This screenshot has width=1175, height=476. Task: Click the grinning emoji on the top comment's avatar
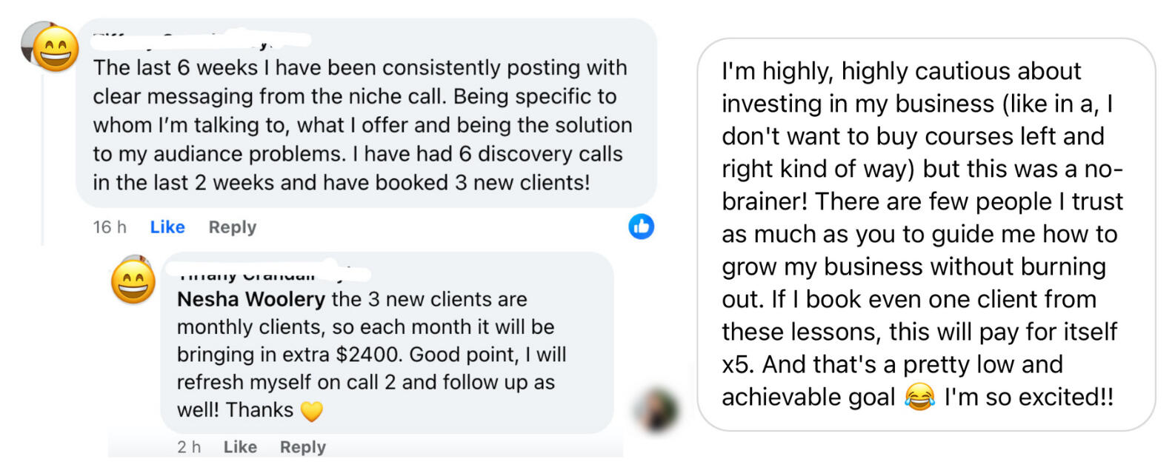pos(56,49)
